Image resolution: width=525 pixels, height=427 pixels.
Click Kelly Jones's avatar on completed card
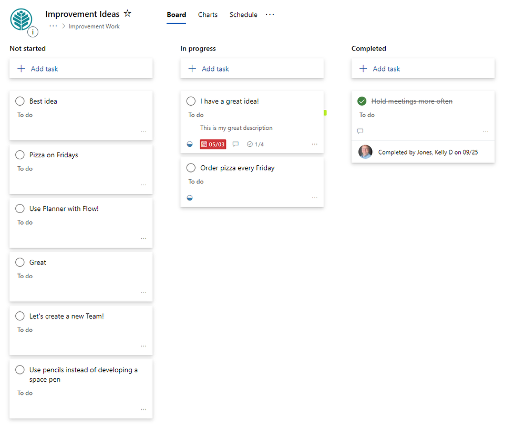coord(365,152)
